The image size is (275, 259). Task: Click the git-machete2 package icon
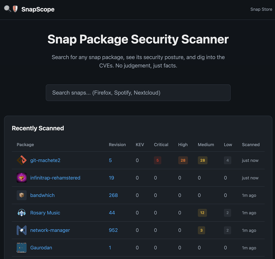(22, 160)
